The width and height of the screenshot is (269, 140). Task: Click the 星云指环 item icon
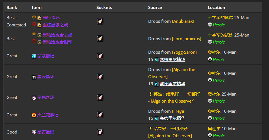[34, 77]
